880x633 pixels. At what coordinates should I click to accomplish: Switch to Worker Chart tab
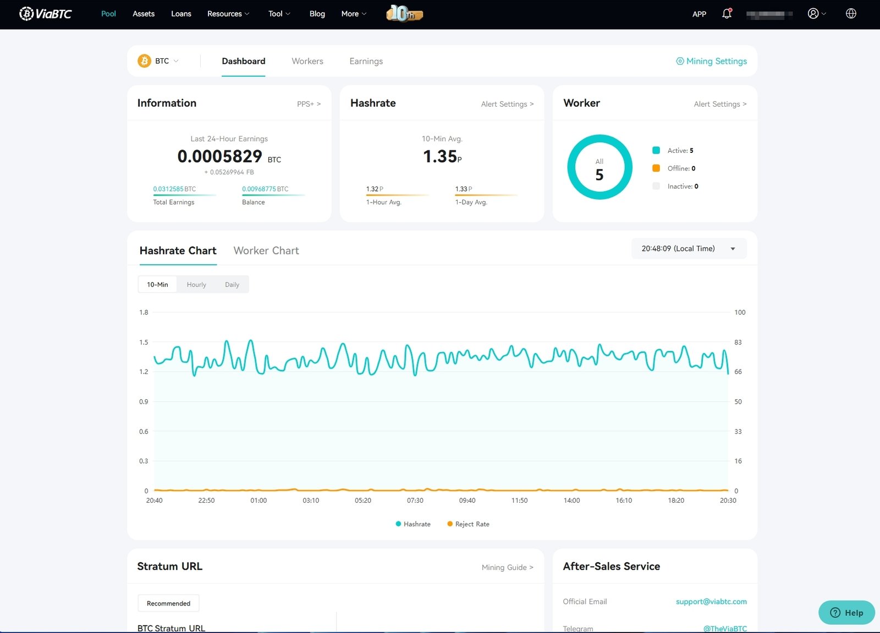pyautogui.click(x=266, y=251)
